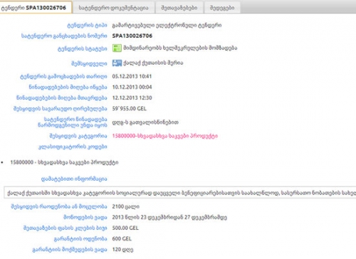Switch to the სატენდერო დოკუმენტაცია tab
Screen dimensions: 356x259
[113, 8]
